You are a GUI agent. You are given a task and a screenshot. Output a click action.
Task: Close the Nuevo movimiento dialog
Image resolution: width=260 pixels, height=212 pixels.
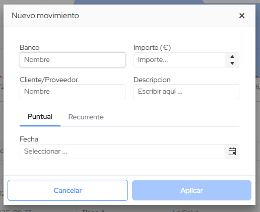coord(242,16)
